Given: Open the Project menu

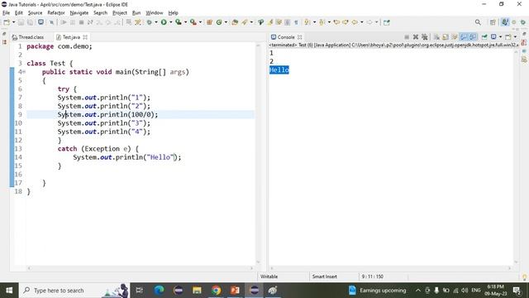Looking at the screenshot, I should 120,13.
